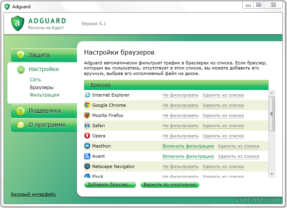Disable filtering for Google Chrome
Screen dimensions: 287x208
tap(181, 105)
